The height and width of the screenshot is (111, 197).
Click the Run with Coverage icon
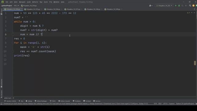click(183, 6)
